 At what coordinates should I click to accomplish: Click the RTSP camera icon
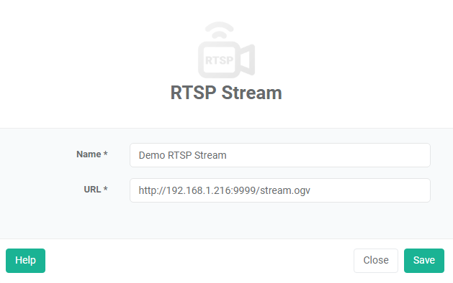point(226,50)
